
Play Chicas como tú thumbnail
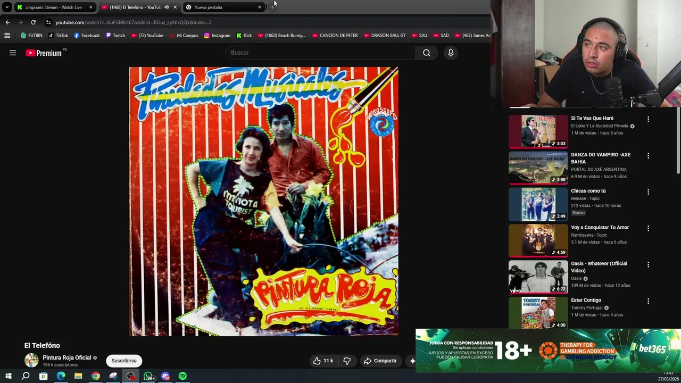pyautogui.click(x=538, y=204)
